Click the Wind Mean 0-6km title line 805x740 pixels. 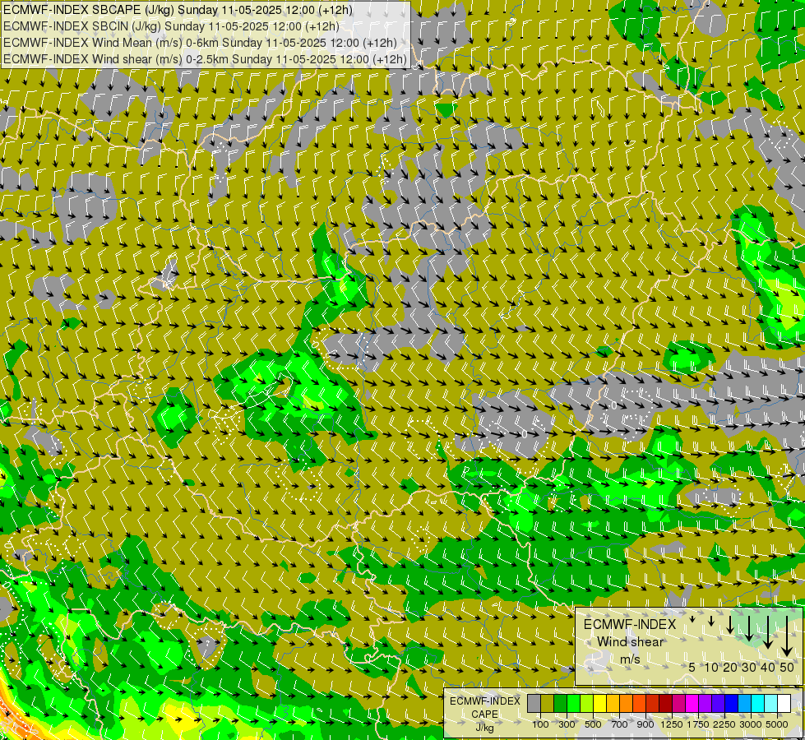(201, 43)
